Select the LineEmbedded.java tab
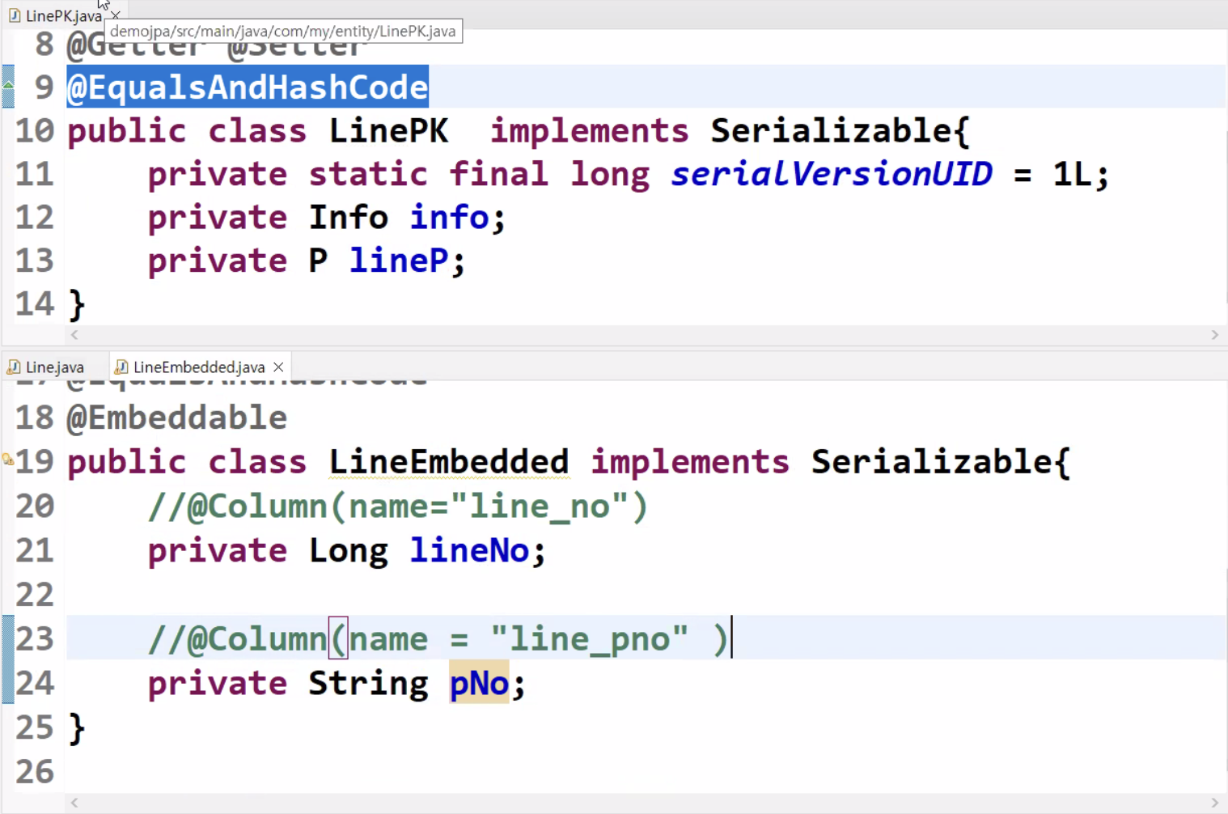This screenshot has width=1228, height=814. [199, 367]
